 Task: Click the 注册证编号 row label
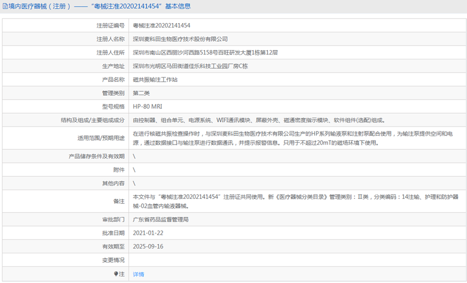110,25
